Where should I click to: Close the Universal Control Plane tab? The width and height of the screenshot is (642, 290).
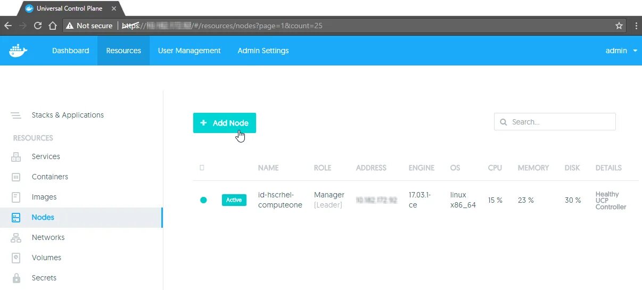(114, 9)
